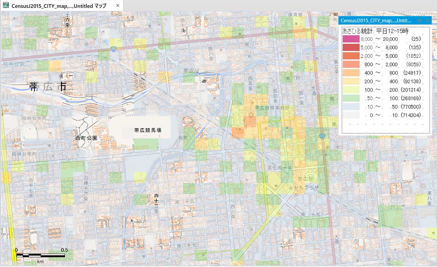Click the 0.5 km scale bar

coord(40,255)
